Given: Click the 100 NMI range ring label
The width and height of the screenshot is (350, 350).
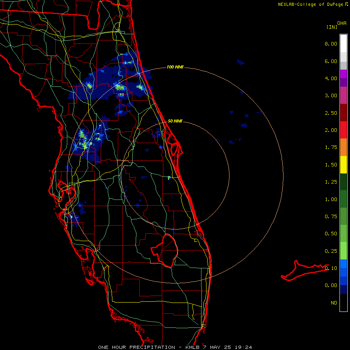Looking at the screenshot, I should coord(175,67).
